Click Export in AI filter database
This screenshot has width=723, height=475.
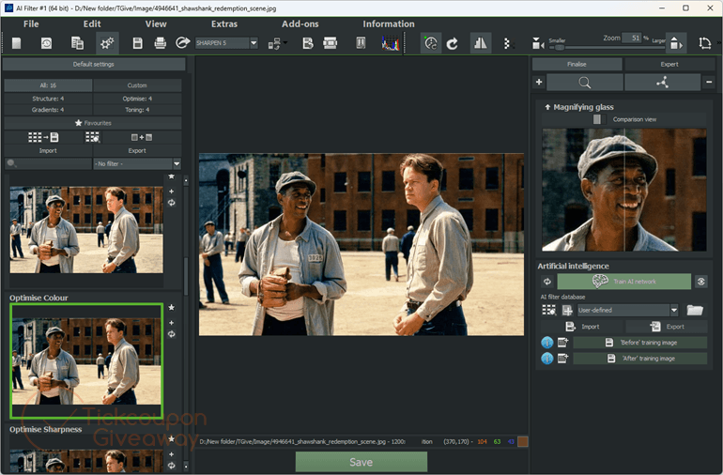[667, 327]
